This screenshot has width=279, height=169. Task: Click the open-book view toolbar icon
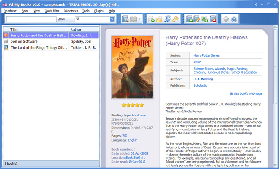click(x=134, y=19)
